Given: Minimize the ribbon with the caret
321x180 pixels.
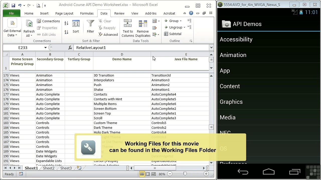Looking at the screenshot, I should (x=185, y=13).
